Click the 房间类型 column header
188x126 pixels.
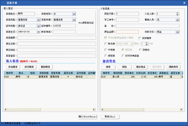pyautogui.click(x=118, y=73)
